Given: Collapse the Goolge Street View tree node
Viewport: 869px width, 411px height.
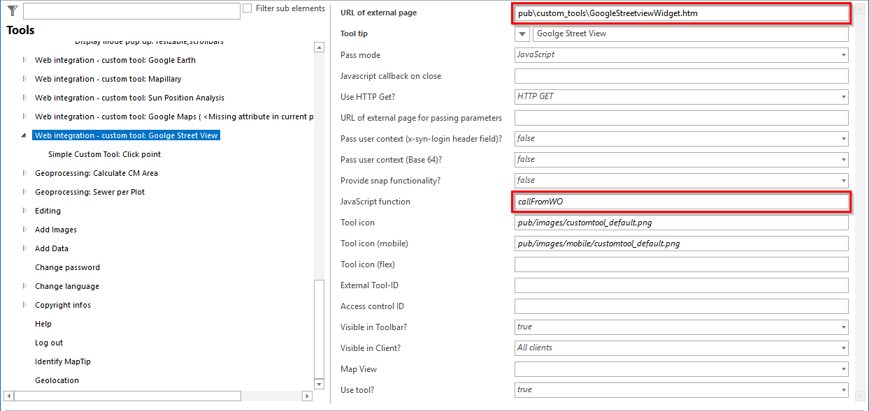Looking at the screenshot, I should click(24, 135).
